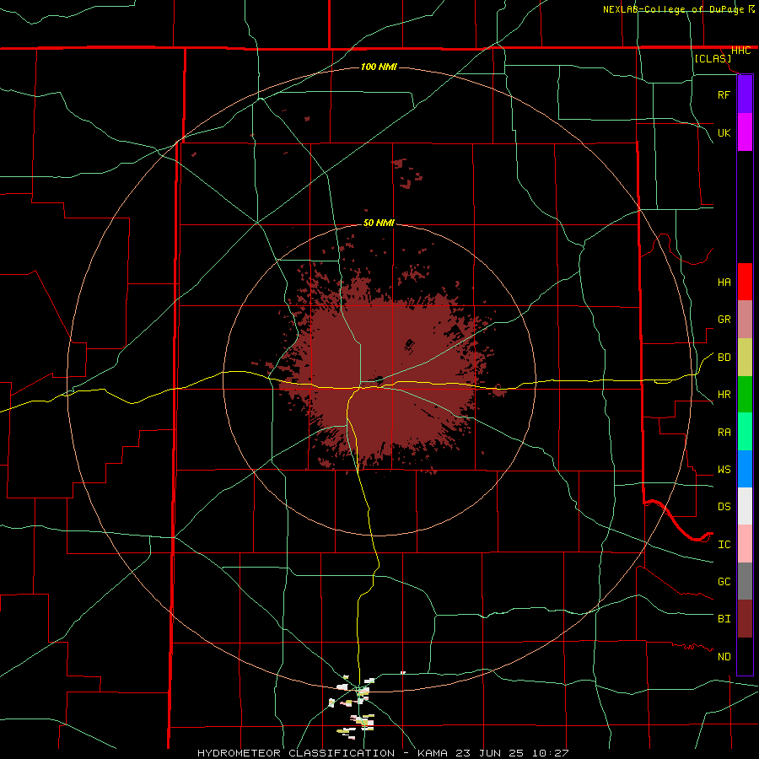Click the red HA color swatch
The image size is (759, 759).
(x=745, y=282)
